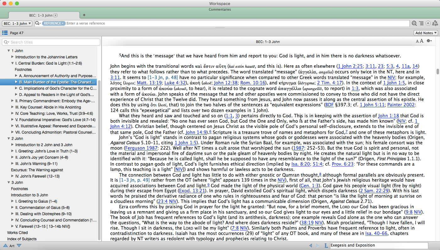This screenshot has height=250, width=440.
Task: Open the BEC: 1–3 John module dropdown
Action: tap(17, 24)
